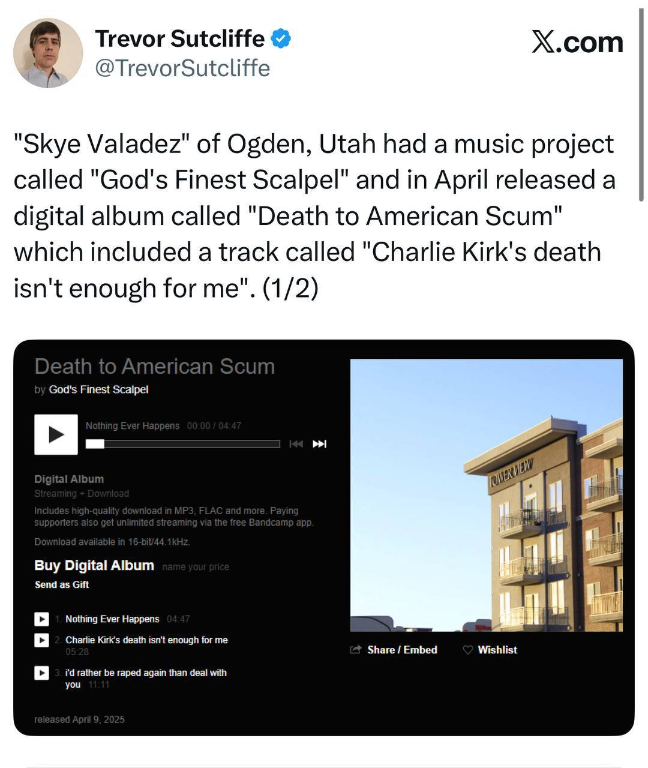The height and width of the screenshot is (768, 648).
Task: Click Buy Digital Album link
Action: click(94, 565)
